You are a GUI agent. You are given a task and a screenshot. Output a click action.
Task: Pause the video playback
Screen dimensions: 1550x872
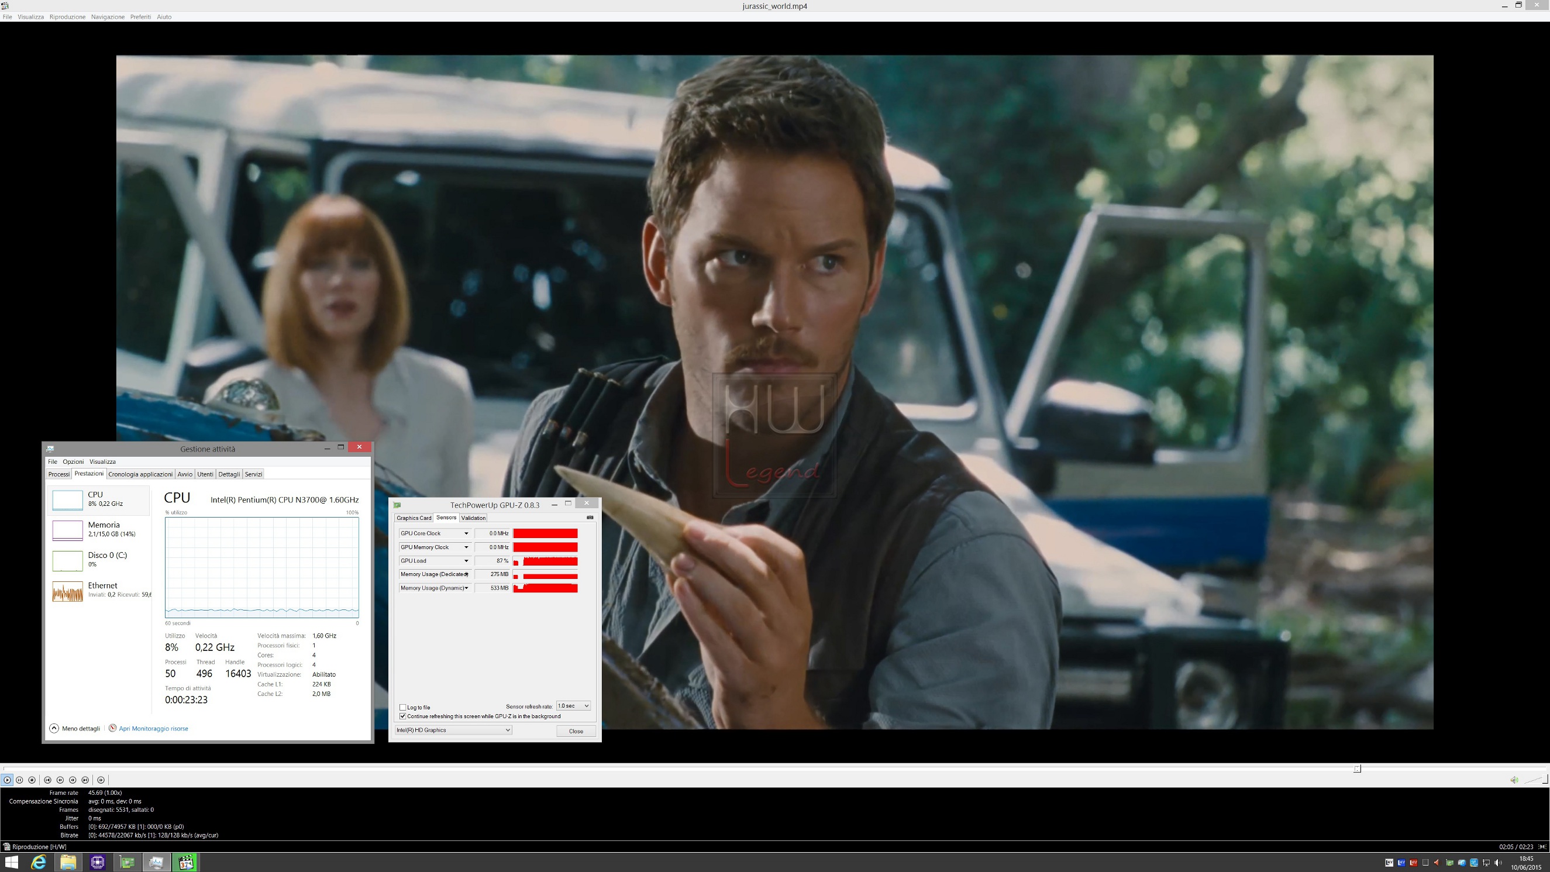click(20, 780)
